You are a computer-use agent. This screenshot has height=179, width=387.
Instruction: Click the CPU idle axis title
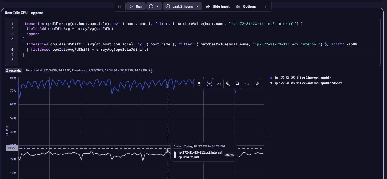click(7, 132)
